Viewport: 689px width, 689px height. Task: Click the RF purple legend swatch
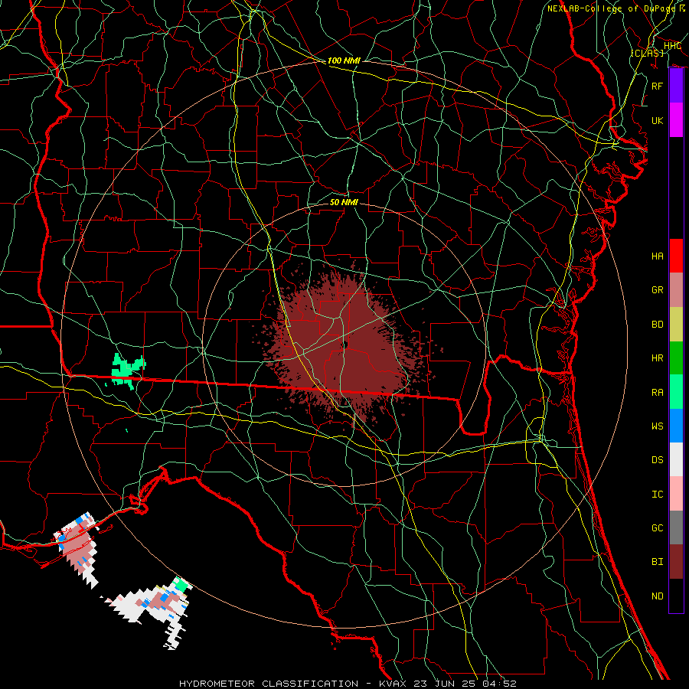click(676, 86)
